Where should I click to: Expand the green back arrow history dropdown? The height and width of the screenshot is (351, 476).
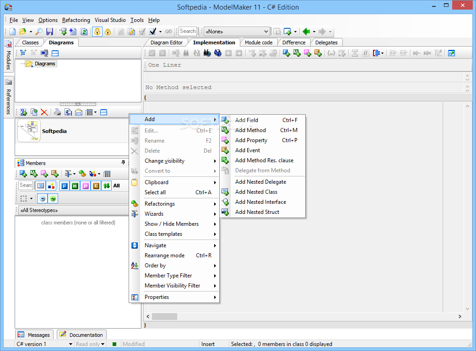point(314,32)
